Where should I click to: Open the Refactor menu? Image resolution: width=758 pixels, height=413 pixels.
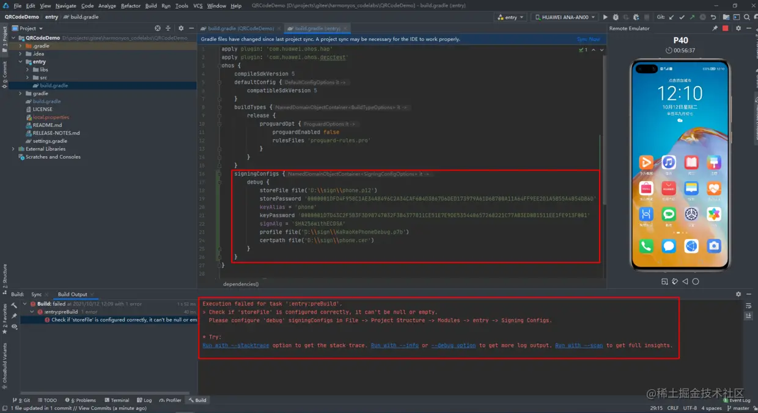click(130, 5)
